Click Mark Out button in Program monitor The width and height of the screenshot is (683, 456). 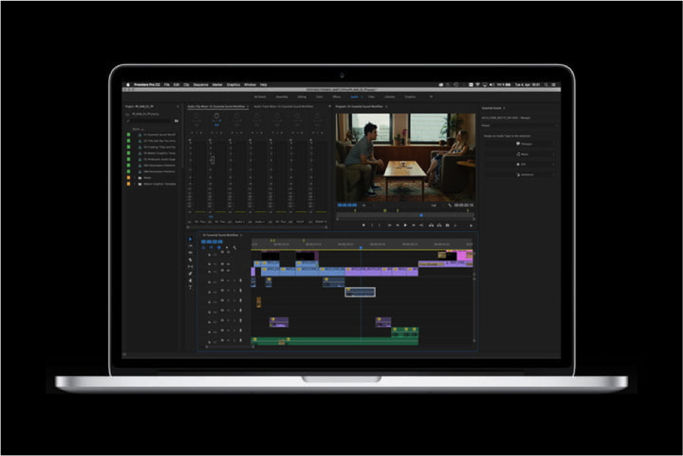[x=380, y=225]
